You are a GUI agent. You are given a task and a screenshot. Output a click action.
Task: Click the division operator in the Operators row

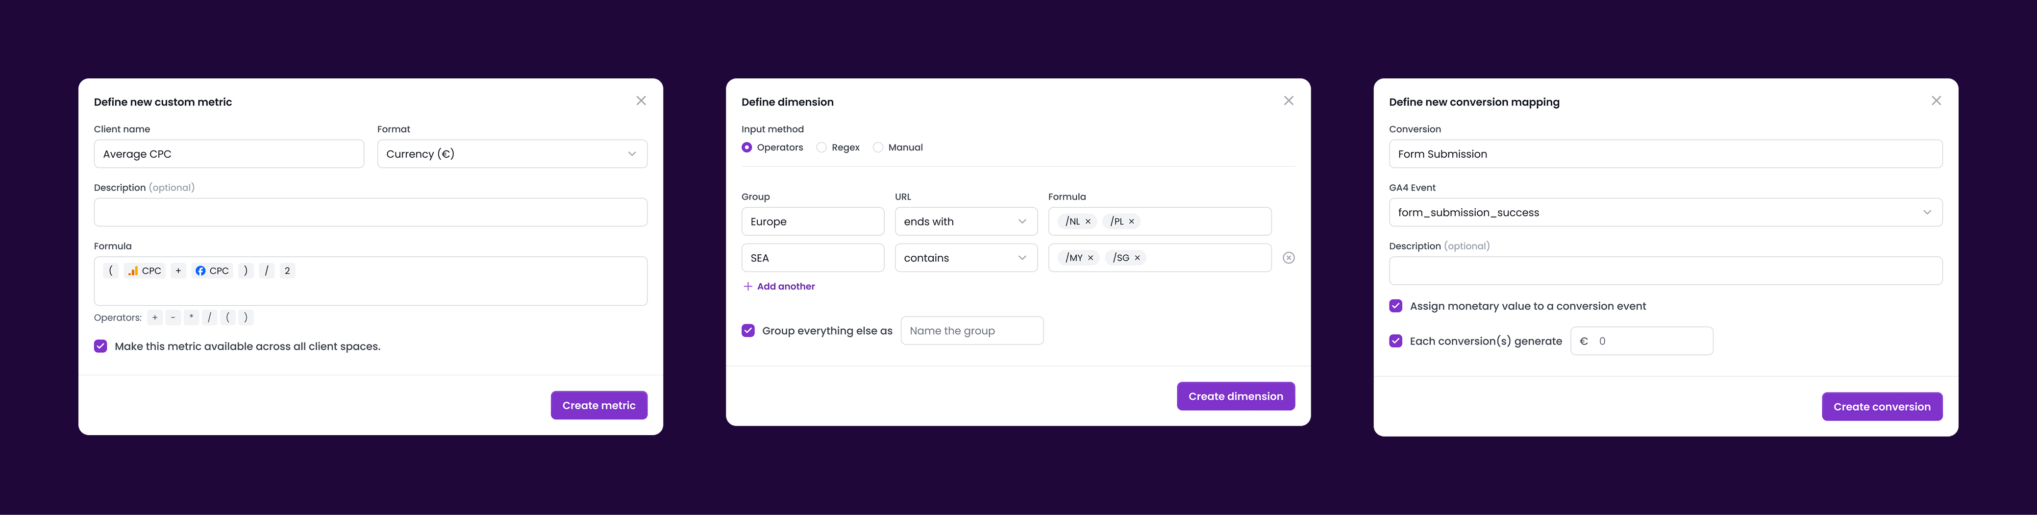(210, 317)
